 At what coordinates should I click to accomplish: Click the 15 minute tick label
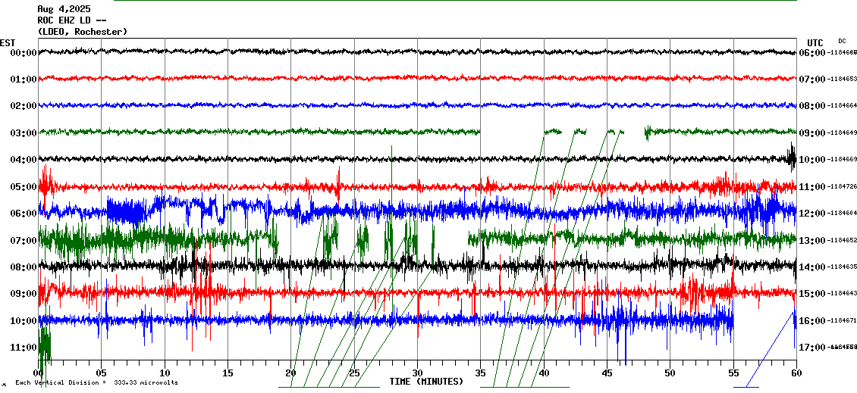(228, 373)
